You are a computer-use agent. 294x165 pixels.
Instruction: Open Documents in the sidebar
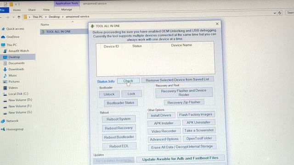(x=17, y=63)
